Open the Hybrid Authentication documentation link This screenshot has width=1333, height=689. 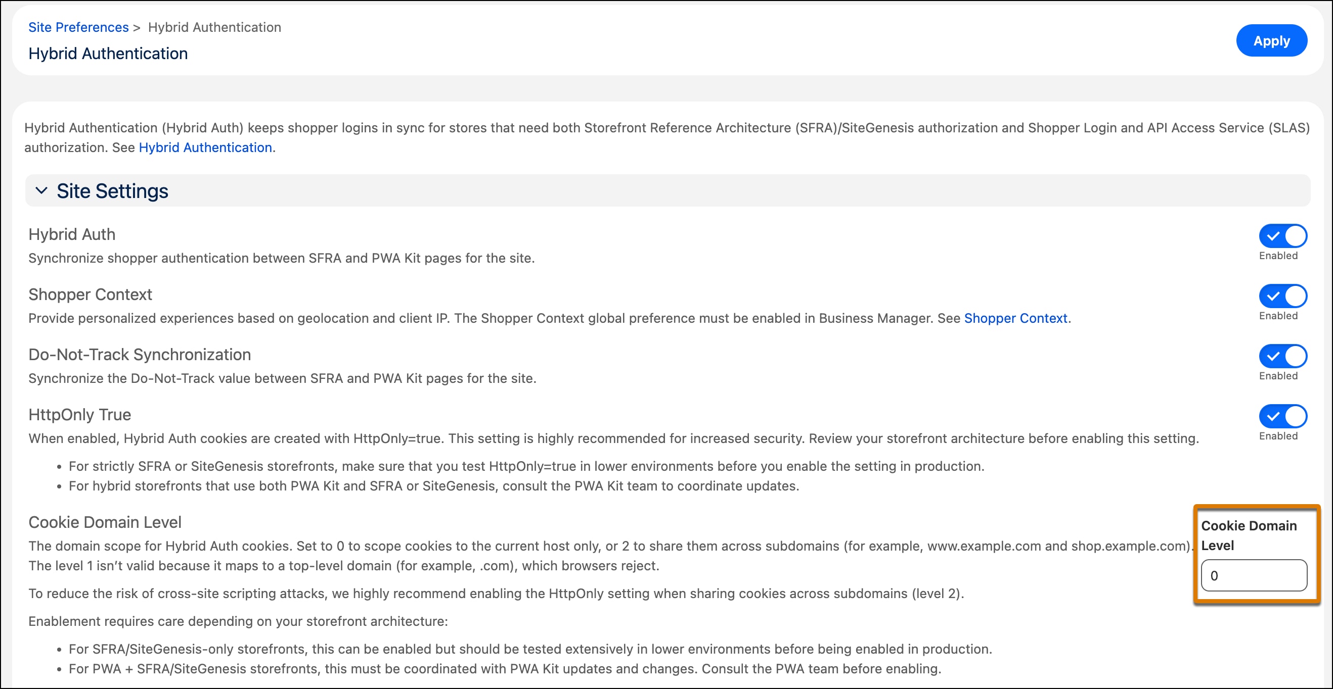tap(205, 147)
